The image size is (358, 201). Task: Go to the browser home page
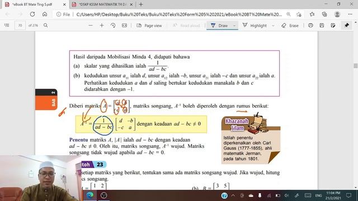click(45, 15)
